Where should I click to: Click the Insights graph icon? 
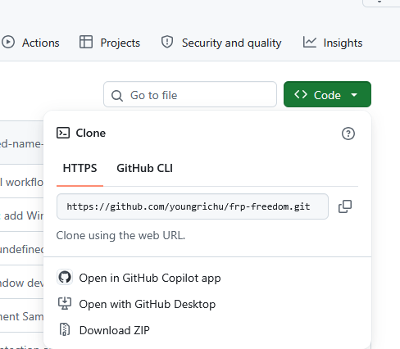click(310, 43)
